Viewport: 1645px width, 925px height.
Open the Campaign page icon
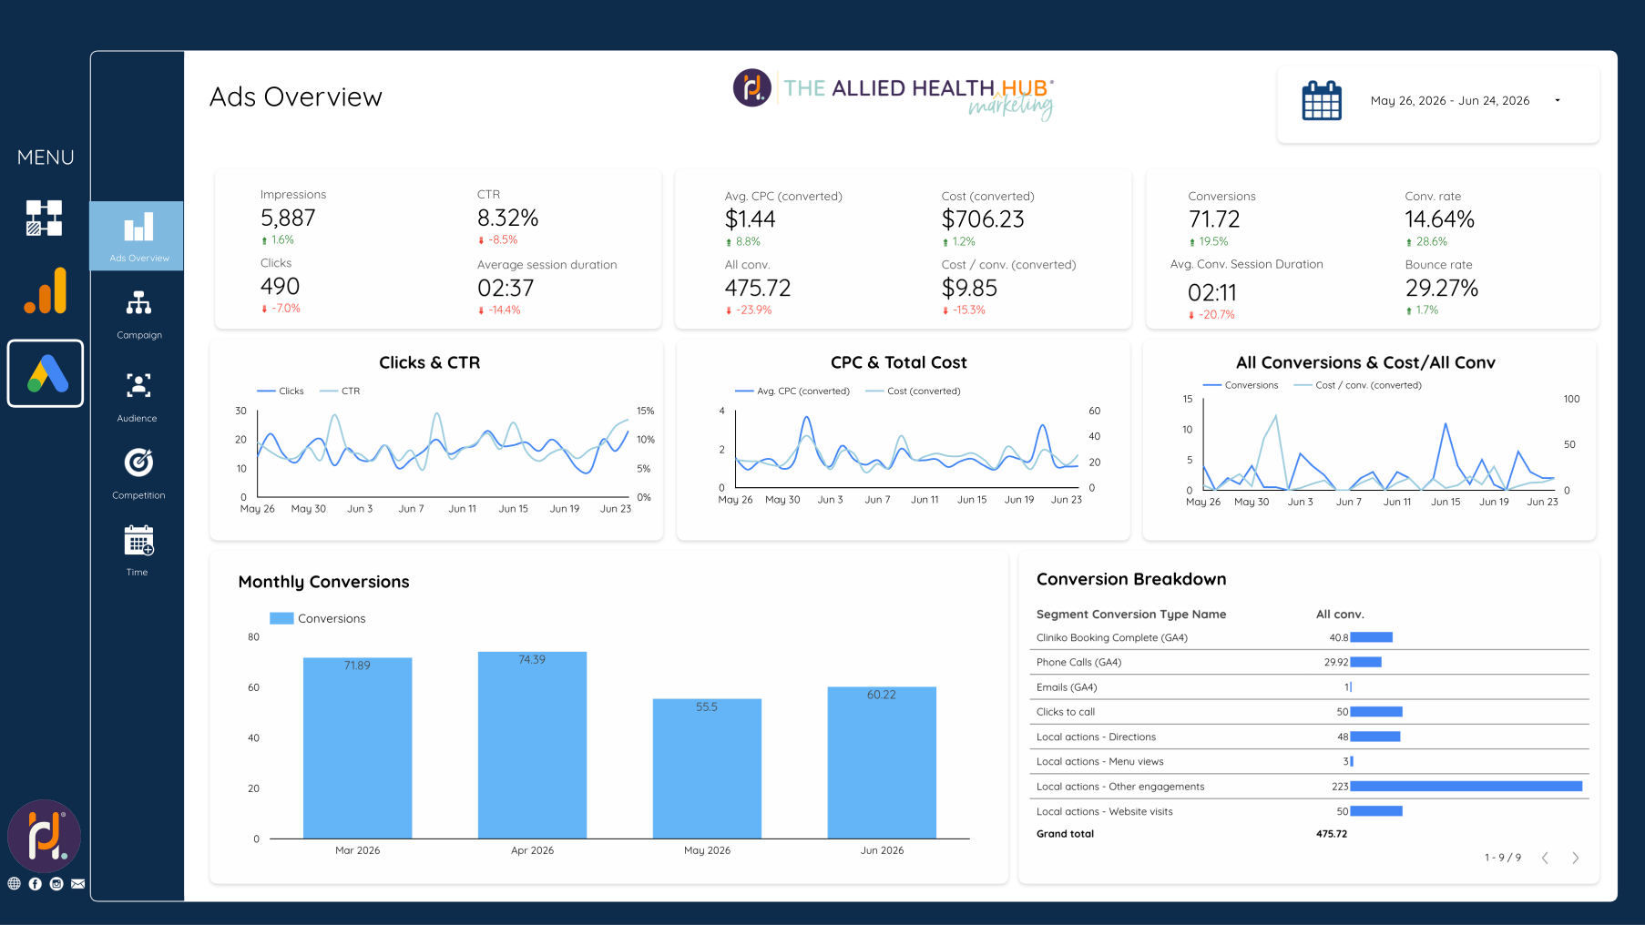click(138, 302)
